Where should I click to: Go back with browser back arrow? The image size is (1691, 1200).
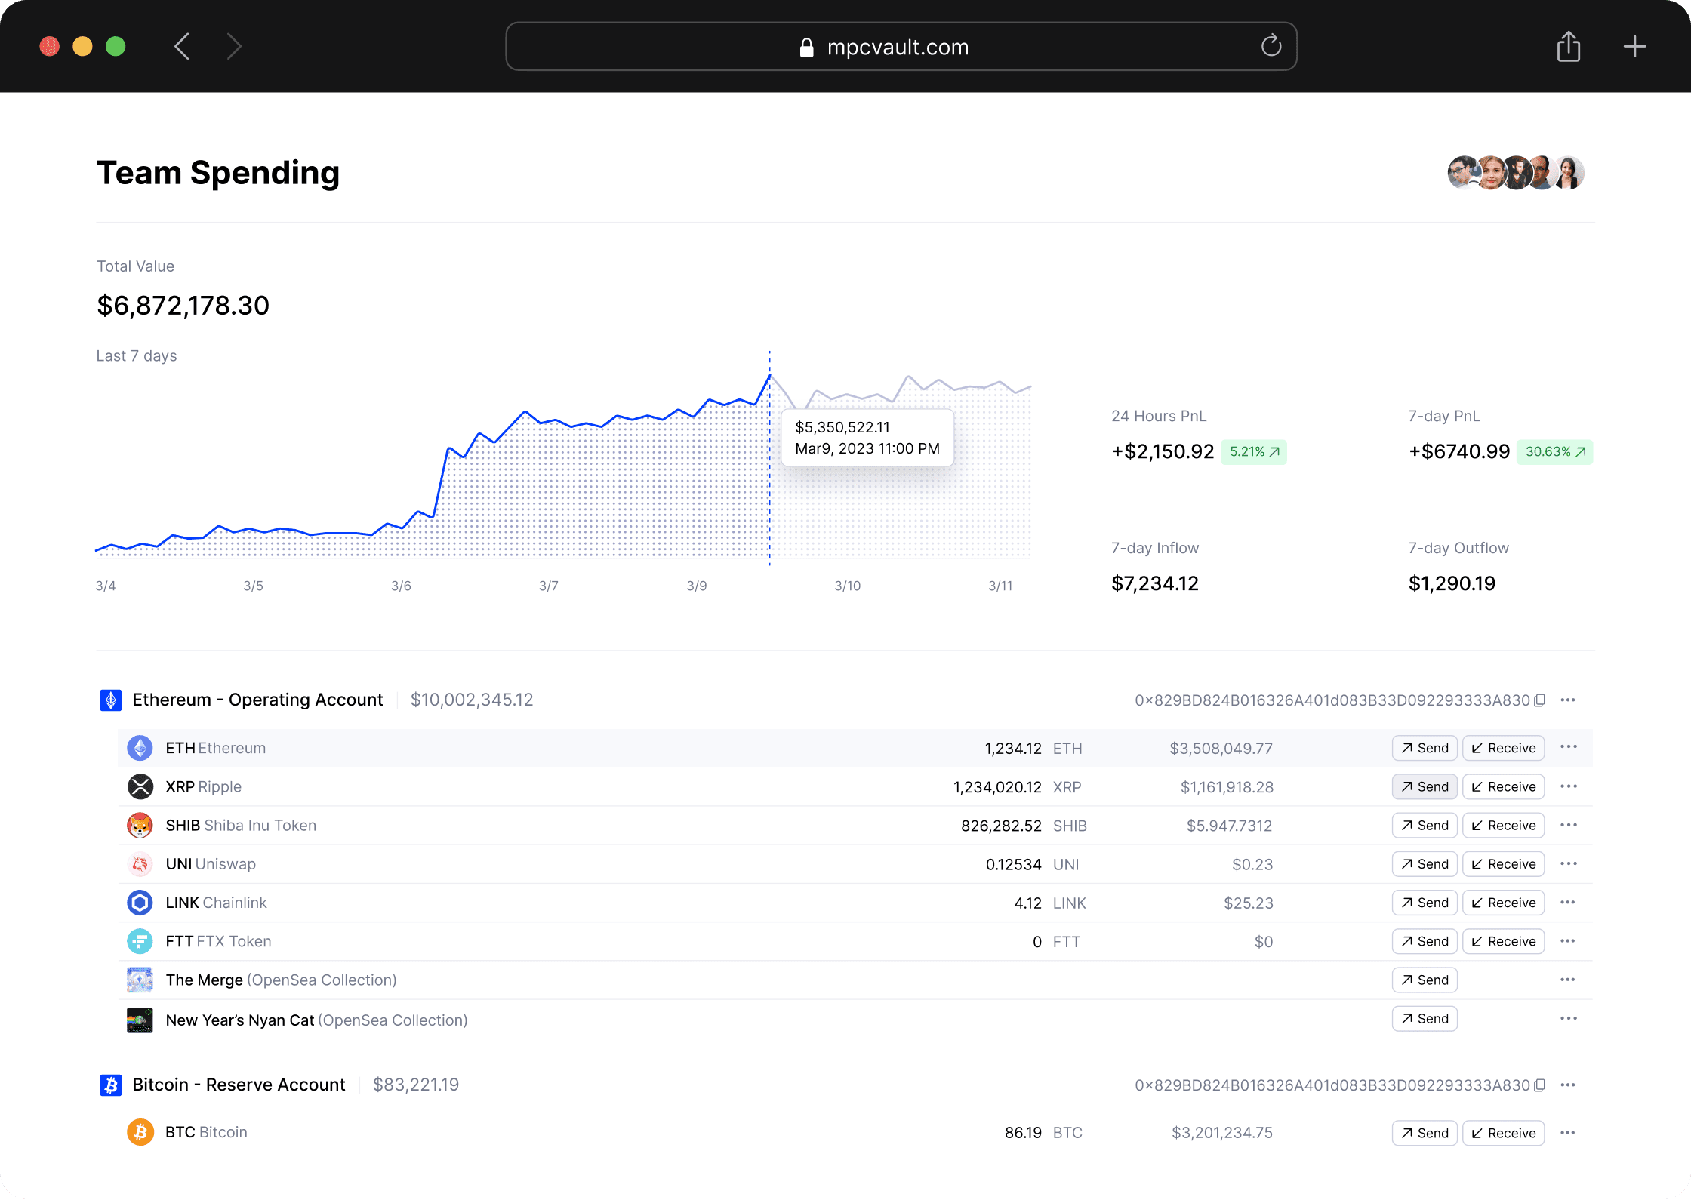[182, 46]
